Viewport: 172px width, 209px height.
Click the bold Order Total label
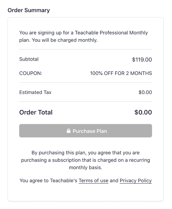[x=36, y=112]
